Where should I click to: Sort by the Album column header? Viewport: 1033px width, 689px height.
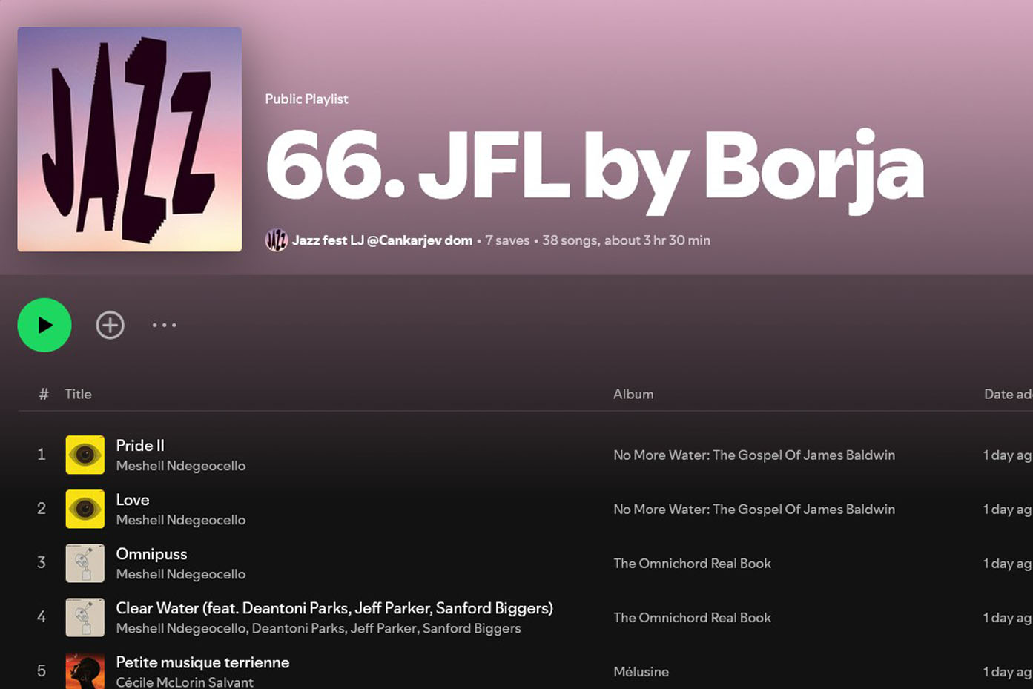click(633, 394)
